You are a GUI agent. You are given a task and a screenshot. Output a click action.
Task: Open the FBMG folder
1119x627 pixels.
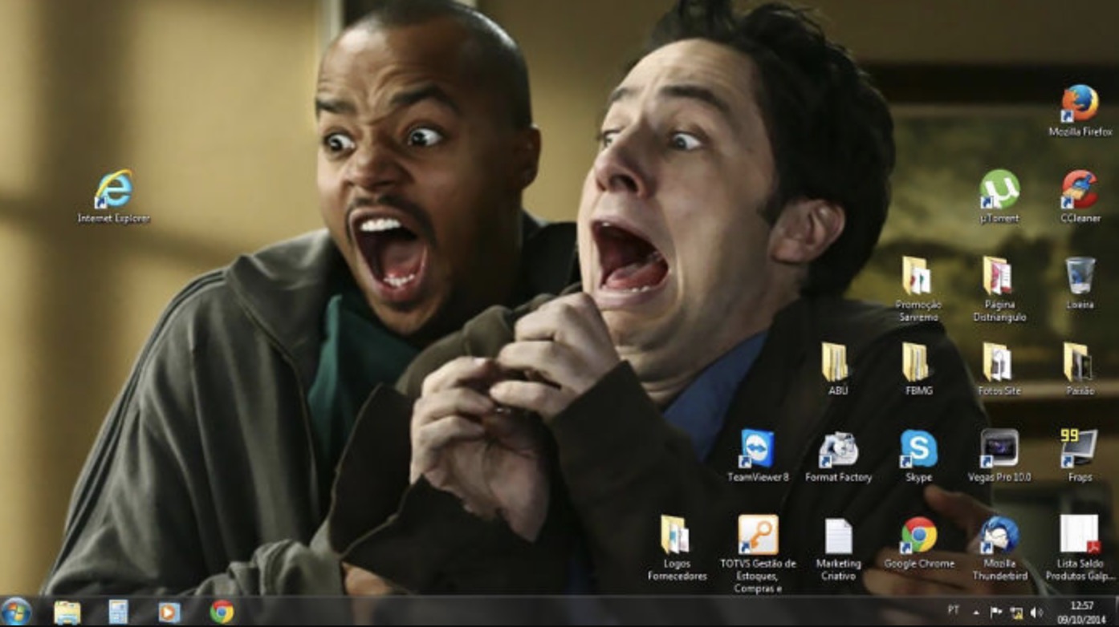(917, 363)
